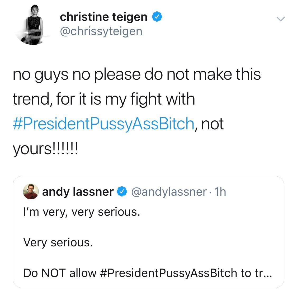Click the "Do NOT allow" text in quote

coord(60,273)
